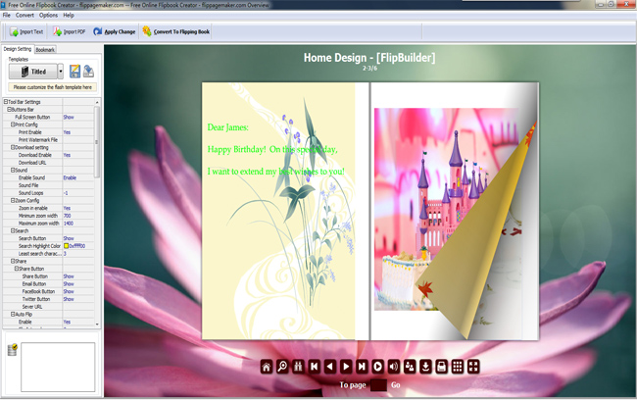Select the Sound File row

point(49,185)
